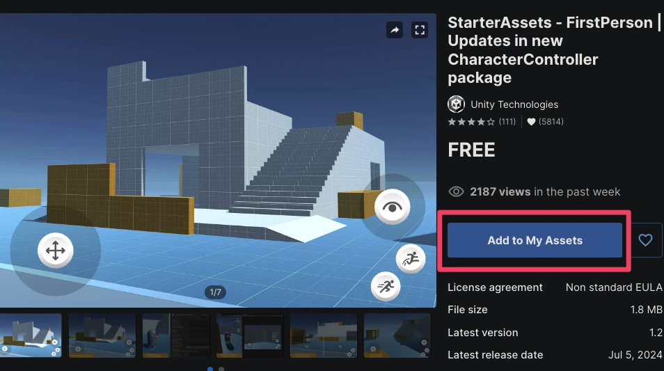The width and height of the screenshot is (664, 371).
Task: Select the sixth preview thumbnail
Action: (x=397, y=336)
